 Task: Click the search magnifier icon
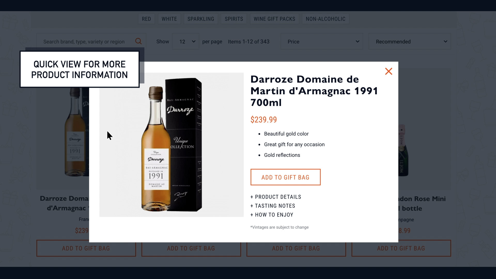tap(138, 41)
